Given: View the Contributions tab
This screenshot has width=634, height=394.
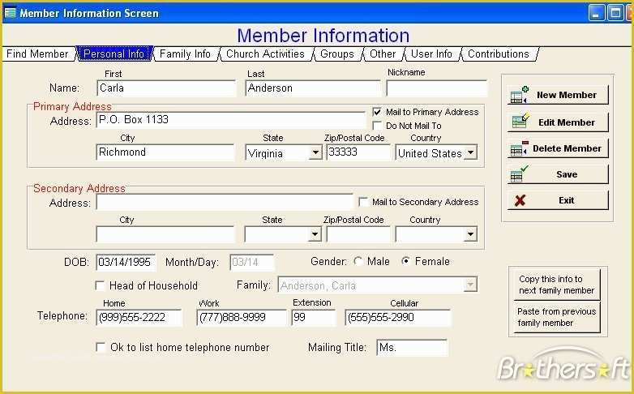Looking at the screenshot, I should 498,54.
